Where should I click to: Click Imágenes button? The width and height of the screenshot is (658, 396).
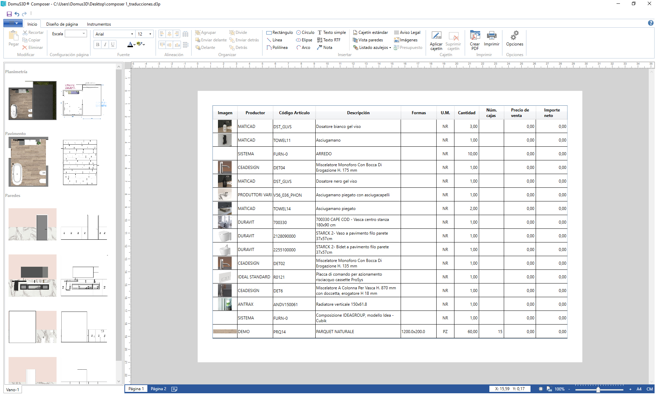[406, 40]
